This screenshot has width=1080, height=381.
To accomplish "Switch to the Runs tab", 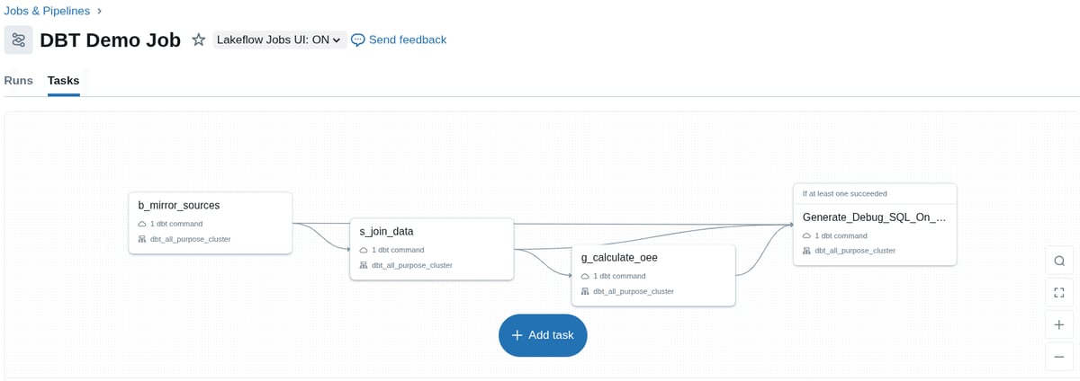I will (x=19, y=81).
